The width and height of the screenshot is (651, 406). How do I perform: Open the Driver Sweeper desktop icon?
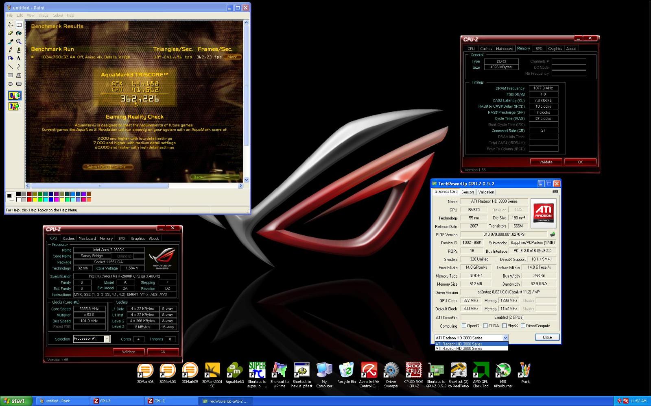point(391,375)
